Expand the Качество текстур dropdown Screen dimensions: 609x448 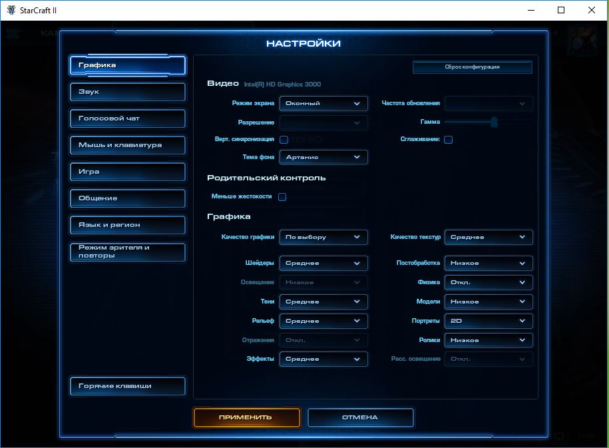(489, 237)
